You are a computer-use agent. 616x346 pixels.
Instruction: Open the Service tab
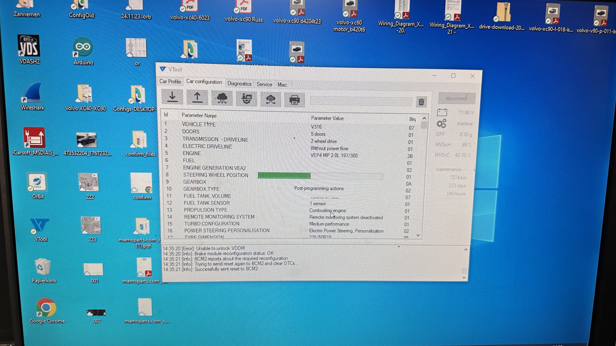point(264,84)
